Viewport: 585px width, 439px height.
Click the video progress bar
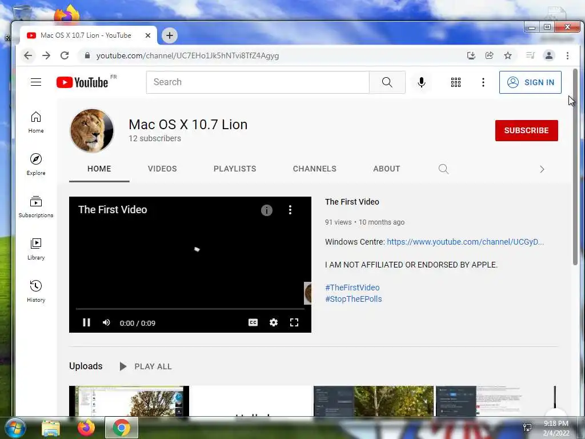[190, 309]
